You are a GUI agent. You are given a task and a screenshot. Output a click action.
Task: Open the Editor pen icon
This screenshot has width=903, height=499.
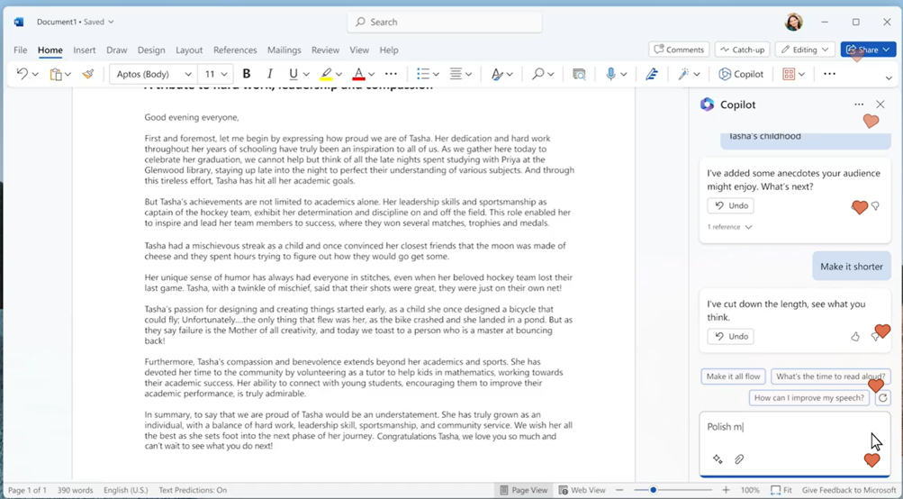click(651, 74)
